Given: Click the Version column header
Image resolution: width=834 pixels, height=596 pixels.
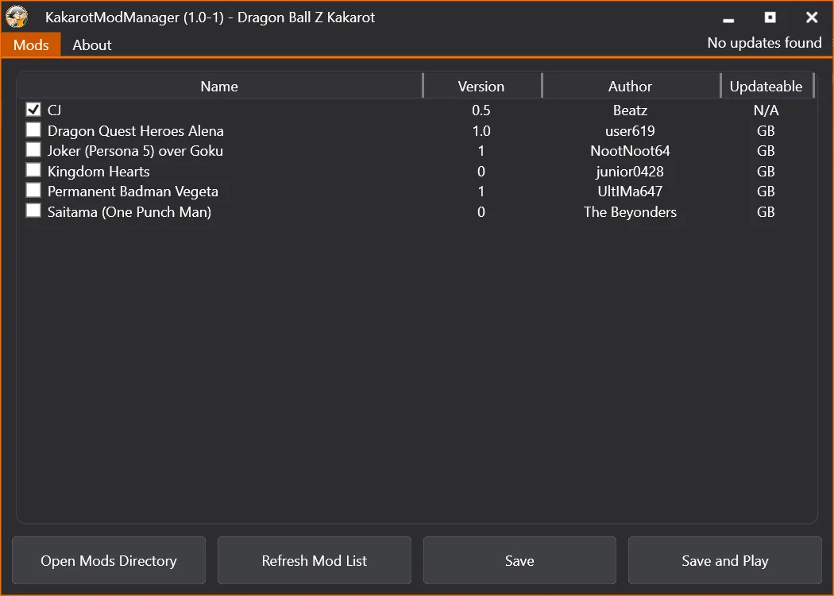Looking at the screenshot, I should point(482,86).
